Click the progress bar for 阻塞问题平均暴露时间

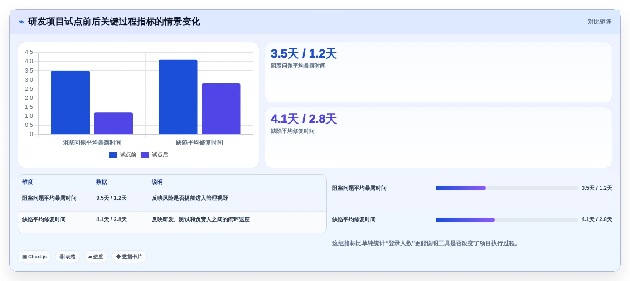507,188
